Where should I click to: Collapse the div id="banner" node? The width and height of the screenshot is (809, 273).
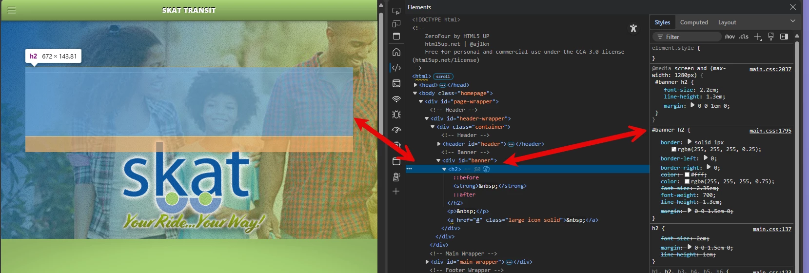tap(438, 160)
